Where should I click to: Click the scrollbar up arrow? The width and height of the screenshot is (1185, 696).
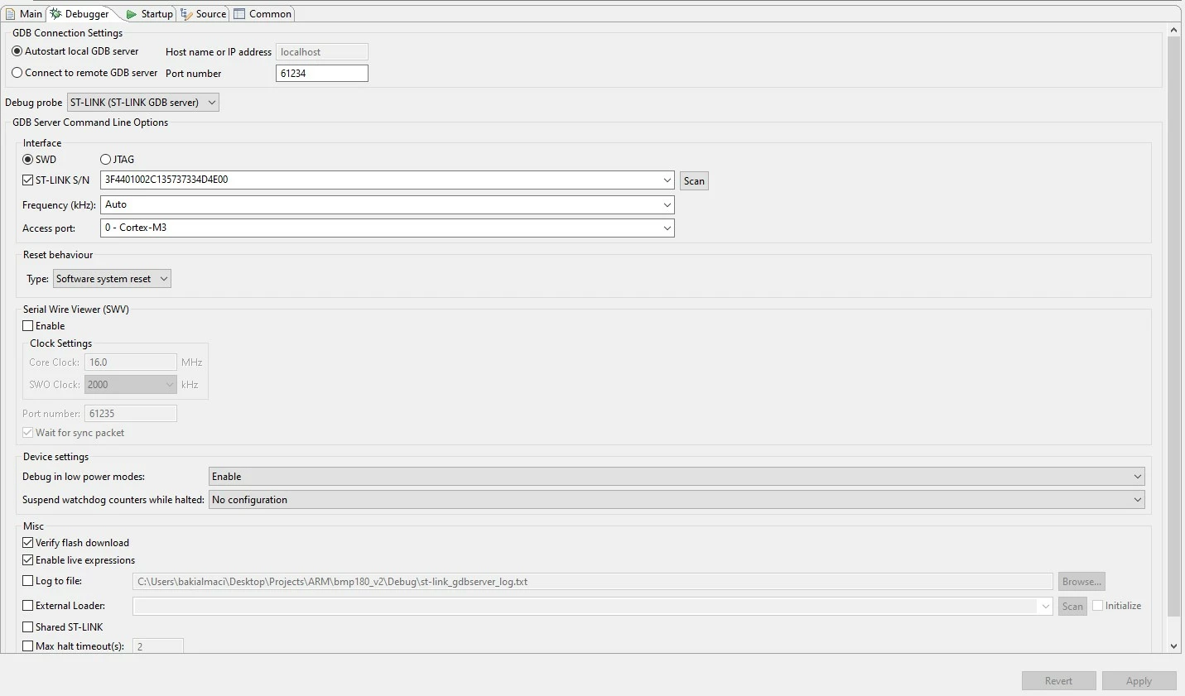click(1173, 30)
